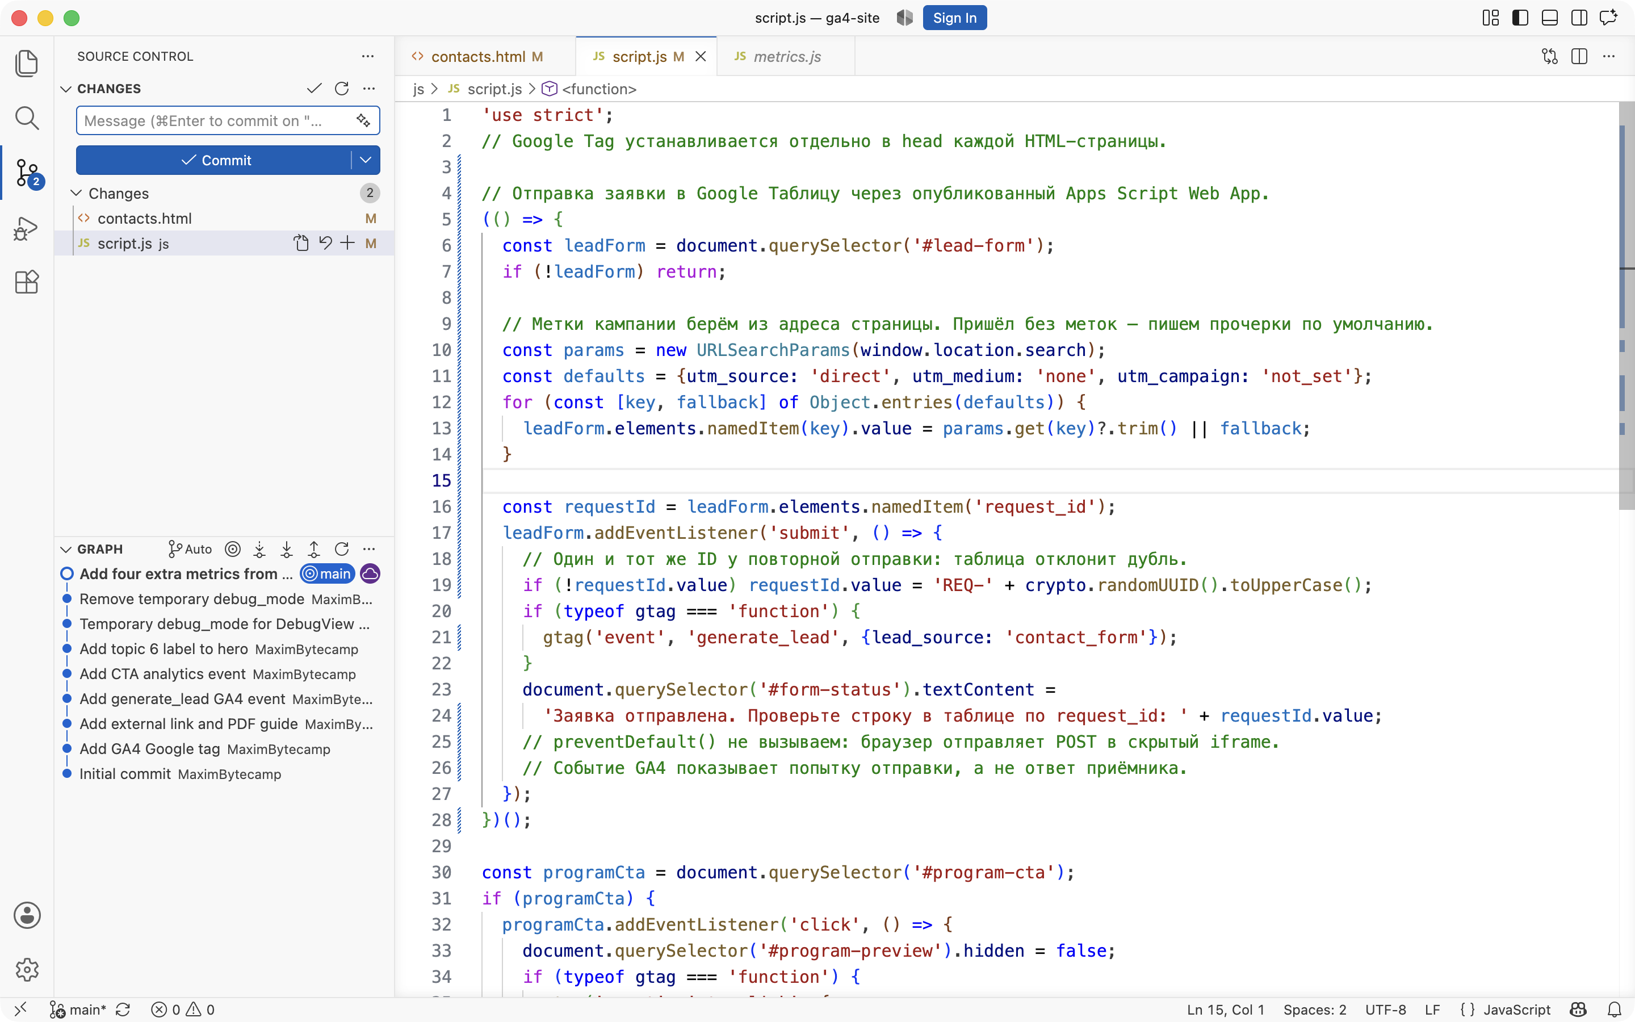Stage changes for script.js

tap(347, 244)
